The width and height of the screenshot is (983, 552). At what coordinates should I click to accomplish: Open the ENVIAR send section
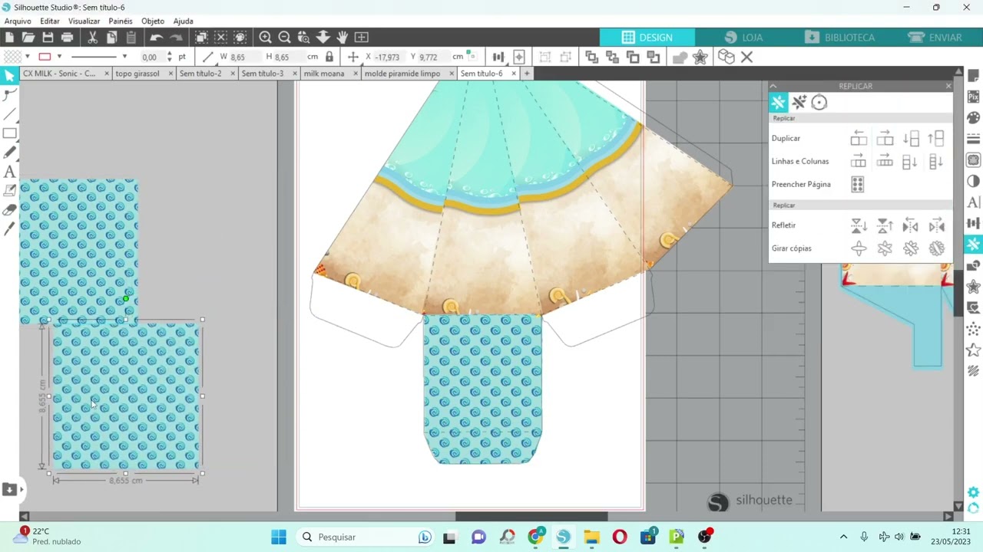(x=935, y=37)
